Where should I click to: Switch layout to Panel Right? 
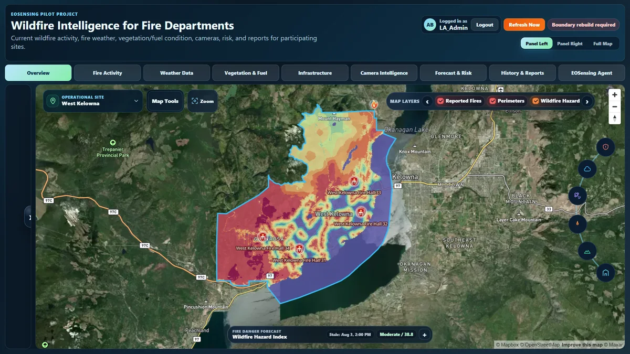pyautogui.click(x=570, y=44)
